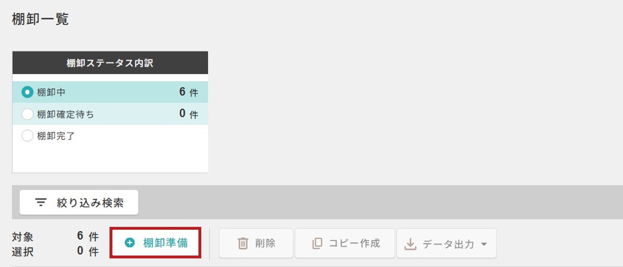Screen dimensions: 623x267
Task: Click the filter lines icon in 絞り込み検索
Action: [42, 203]
